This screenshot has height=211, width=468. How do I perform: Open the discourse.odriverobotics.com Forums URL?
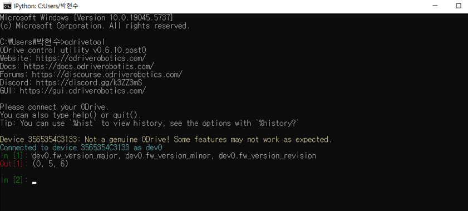(107, 74)
